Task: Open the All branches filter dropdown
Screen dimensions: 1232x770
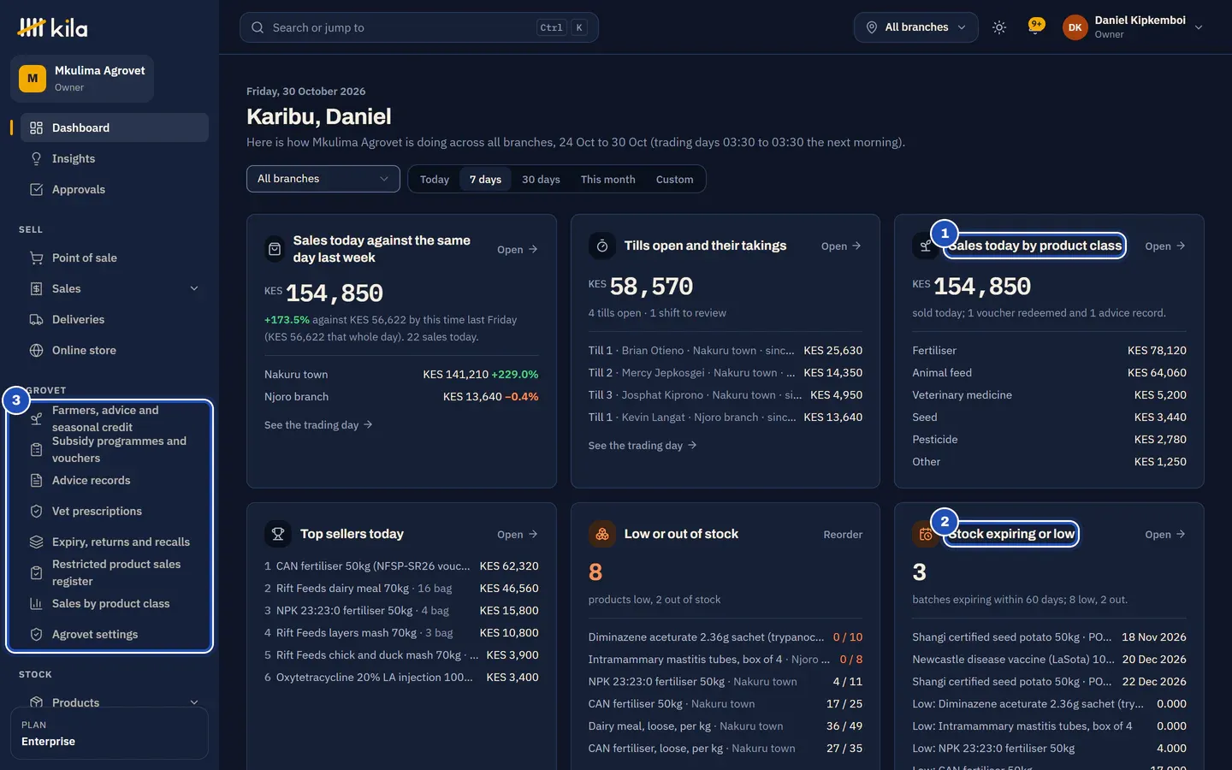Action: click(323, 179)
